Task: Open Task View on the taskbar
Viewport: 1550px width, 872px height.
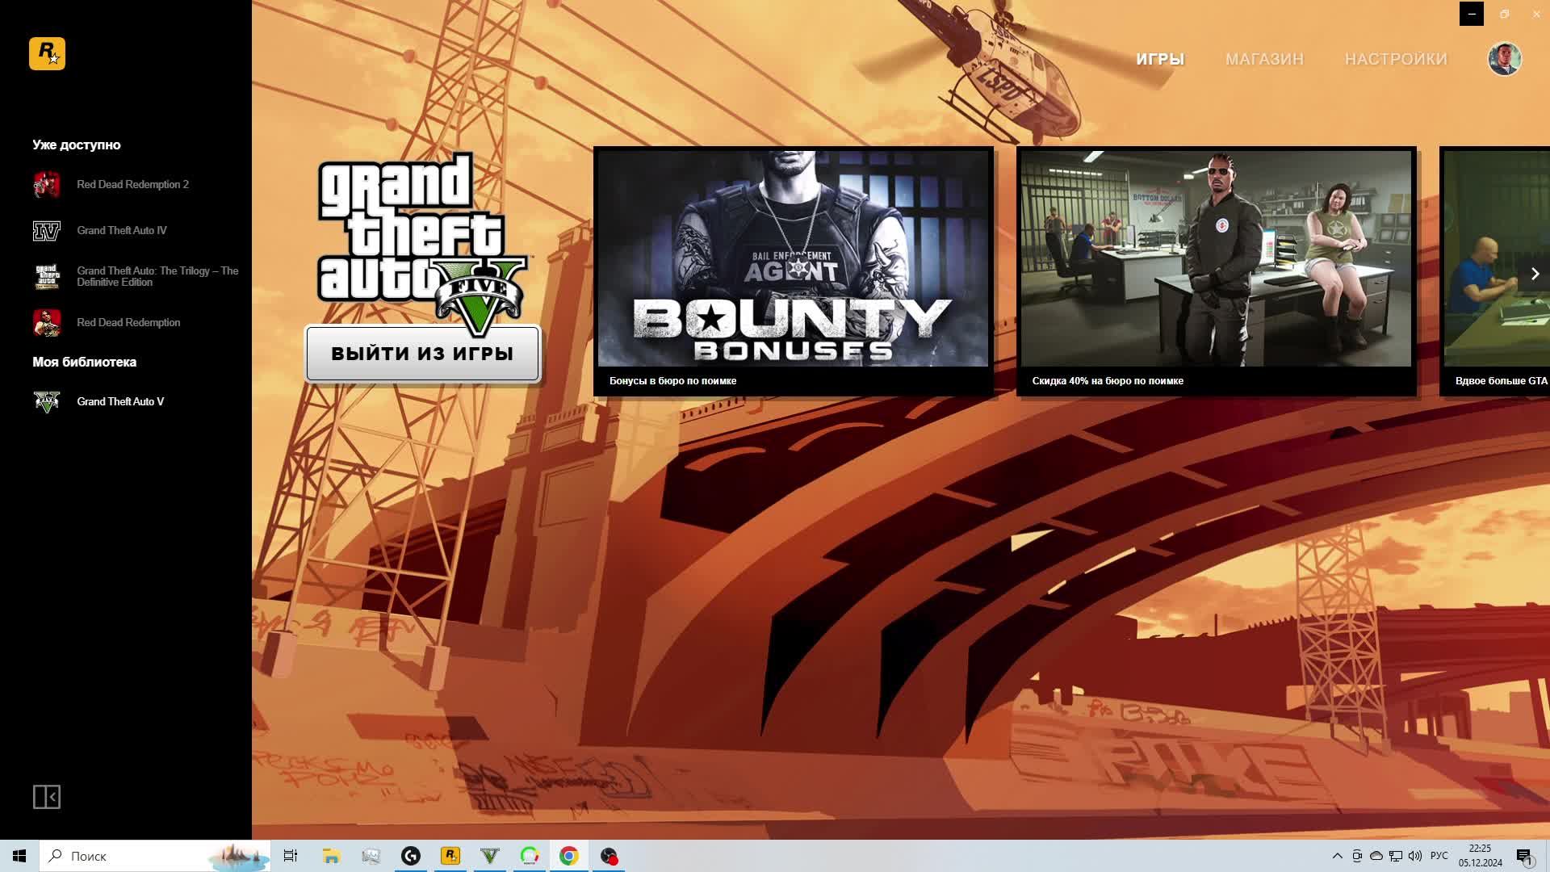Action: pos(291,856)
